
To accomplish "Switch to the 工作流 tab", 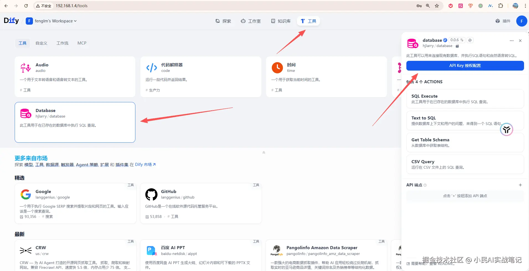I will (63, 43).
